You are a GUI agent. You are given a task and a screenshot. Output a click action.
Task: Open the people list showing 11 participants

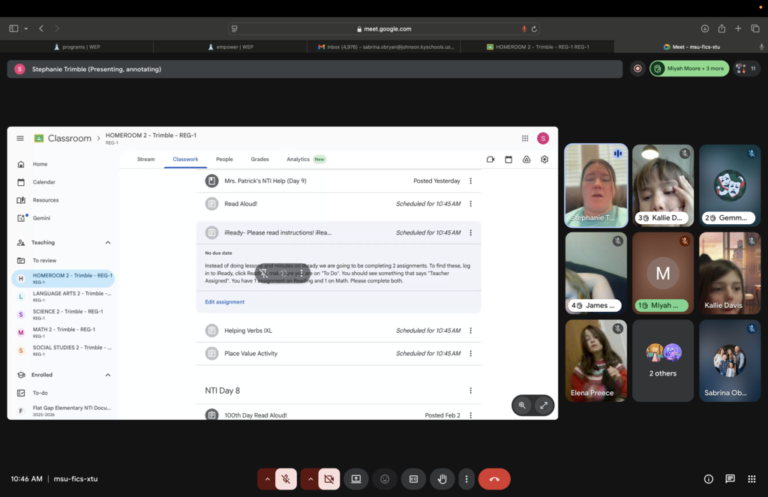[x=746, y=68]
